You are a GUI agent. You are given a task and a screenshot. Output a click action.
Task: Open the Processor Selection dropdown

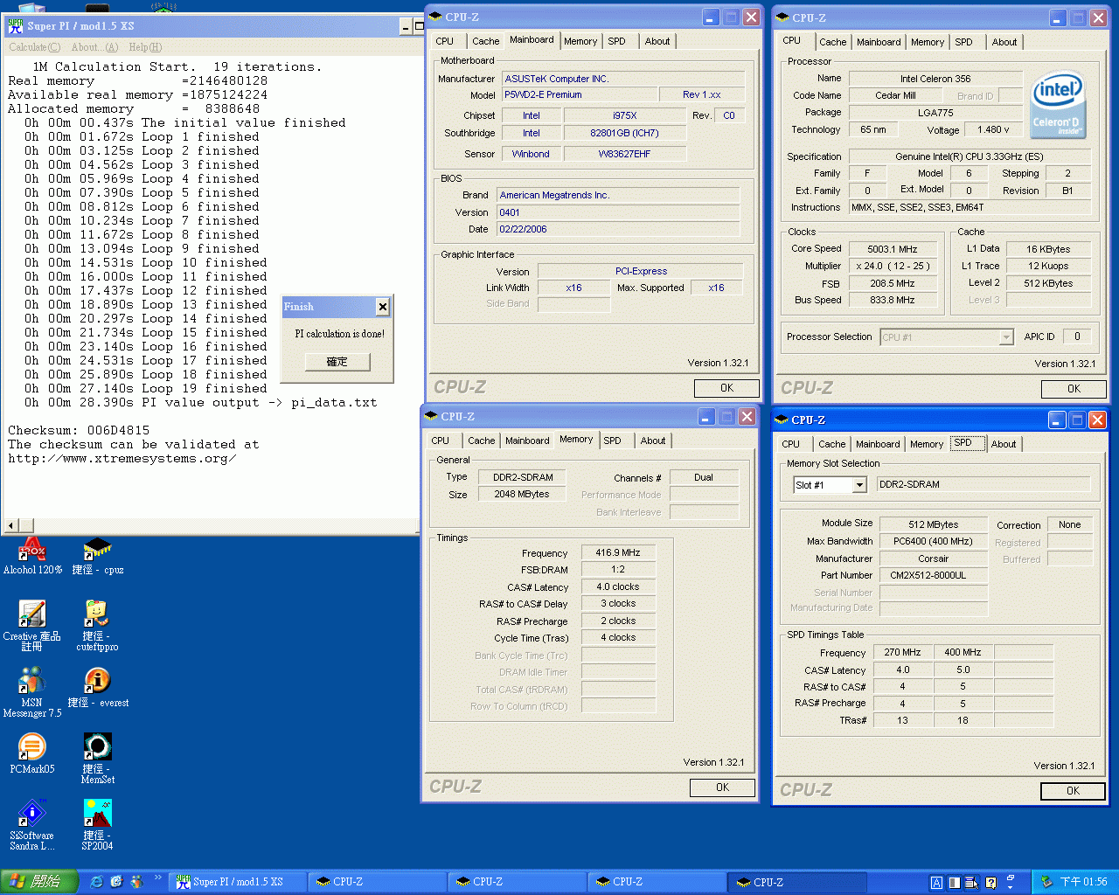pos(1005,337)
